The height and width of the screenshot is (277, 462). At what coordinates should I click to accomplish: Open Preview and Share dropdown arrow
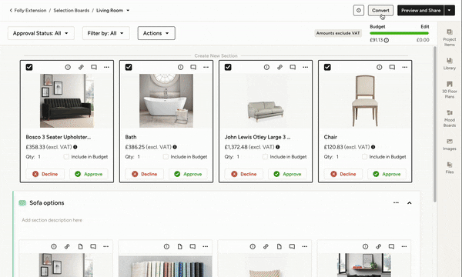point(449,10)
